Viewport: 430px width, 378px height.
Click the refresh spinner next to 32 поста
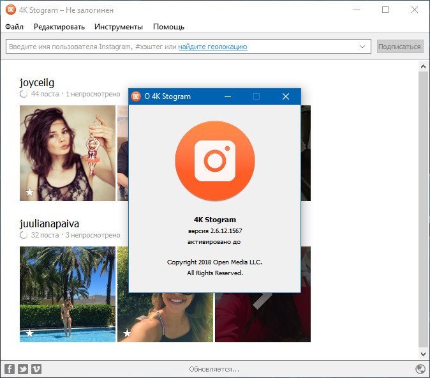tap(24, 235)
